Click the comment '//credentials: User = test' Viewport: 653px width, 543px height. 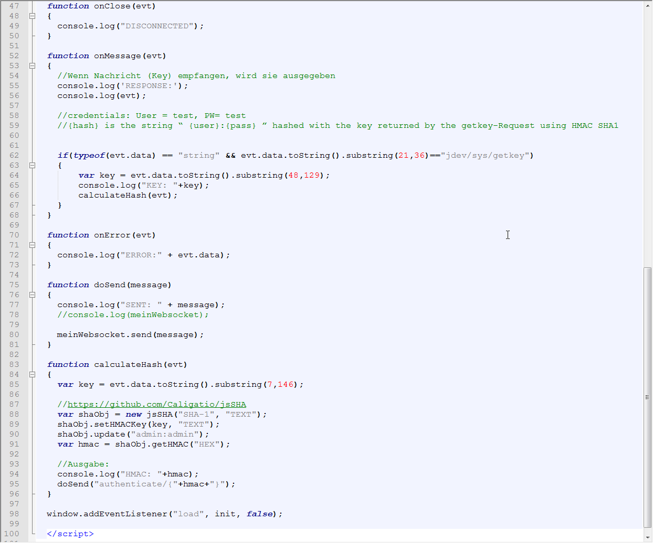pos(125,115)
